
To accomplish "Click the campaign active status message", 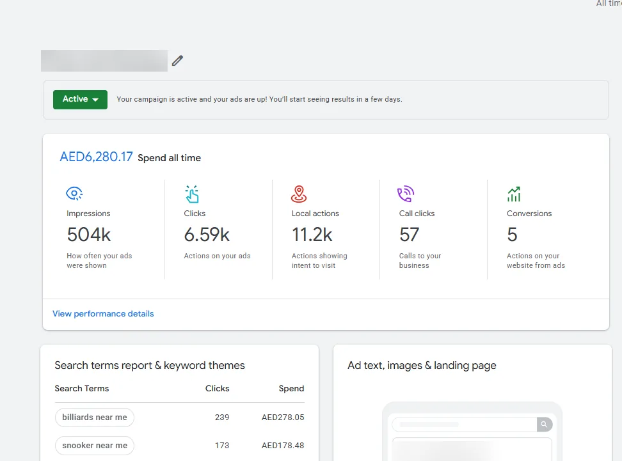I will pyautogui.click(x=259, y=99).
